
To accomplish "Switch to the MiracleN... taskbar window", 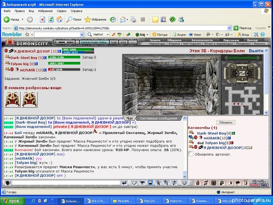I will pyautogui.click(x=123, y=201).
